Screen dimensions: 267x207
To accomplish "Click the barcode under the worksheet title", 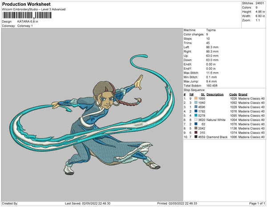I will pos(27,15).
